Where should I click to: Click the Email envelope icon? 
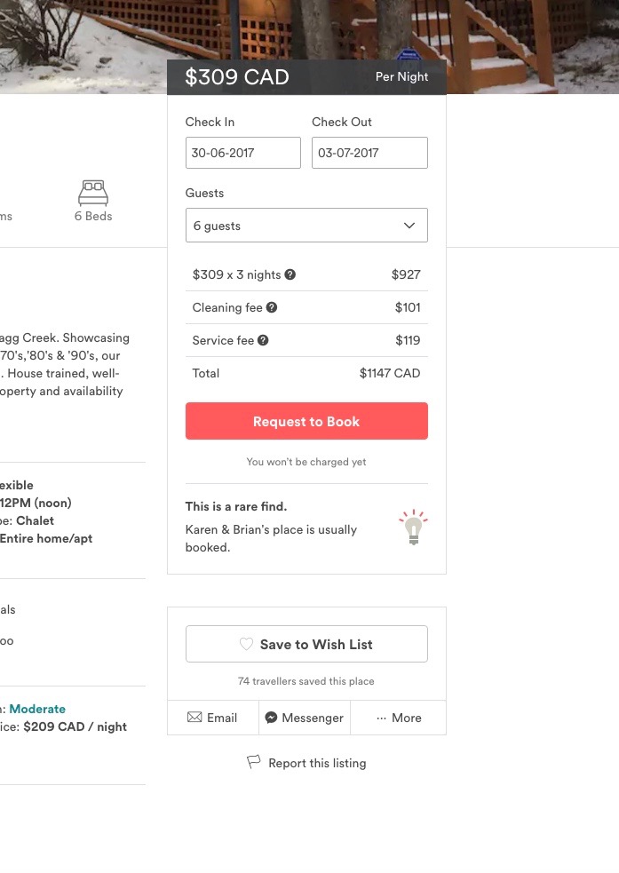(x=194, y=717)
